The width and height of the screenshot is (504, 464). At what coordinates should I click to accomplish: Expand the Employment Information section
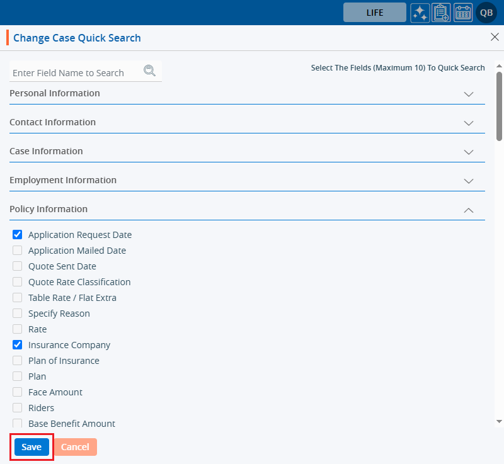coord(468,181)
